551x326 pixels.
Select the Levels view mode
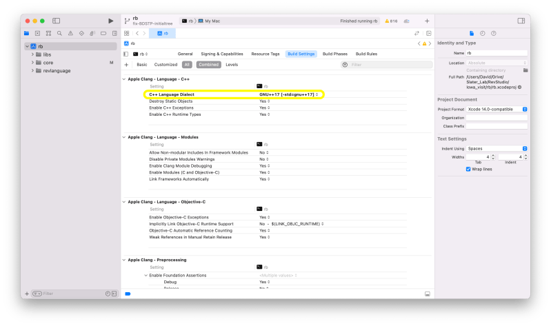point(232,65)
